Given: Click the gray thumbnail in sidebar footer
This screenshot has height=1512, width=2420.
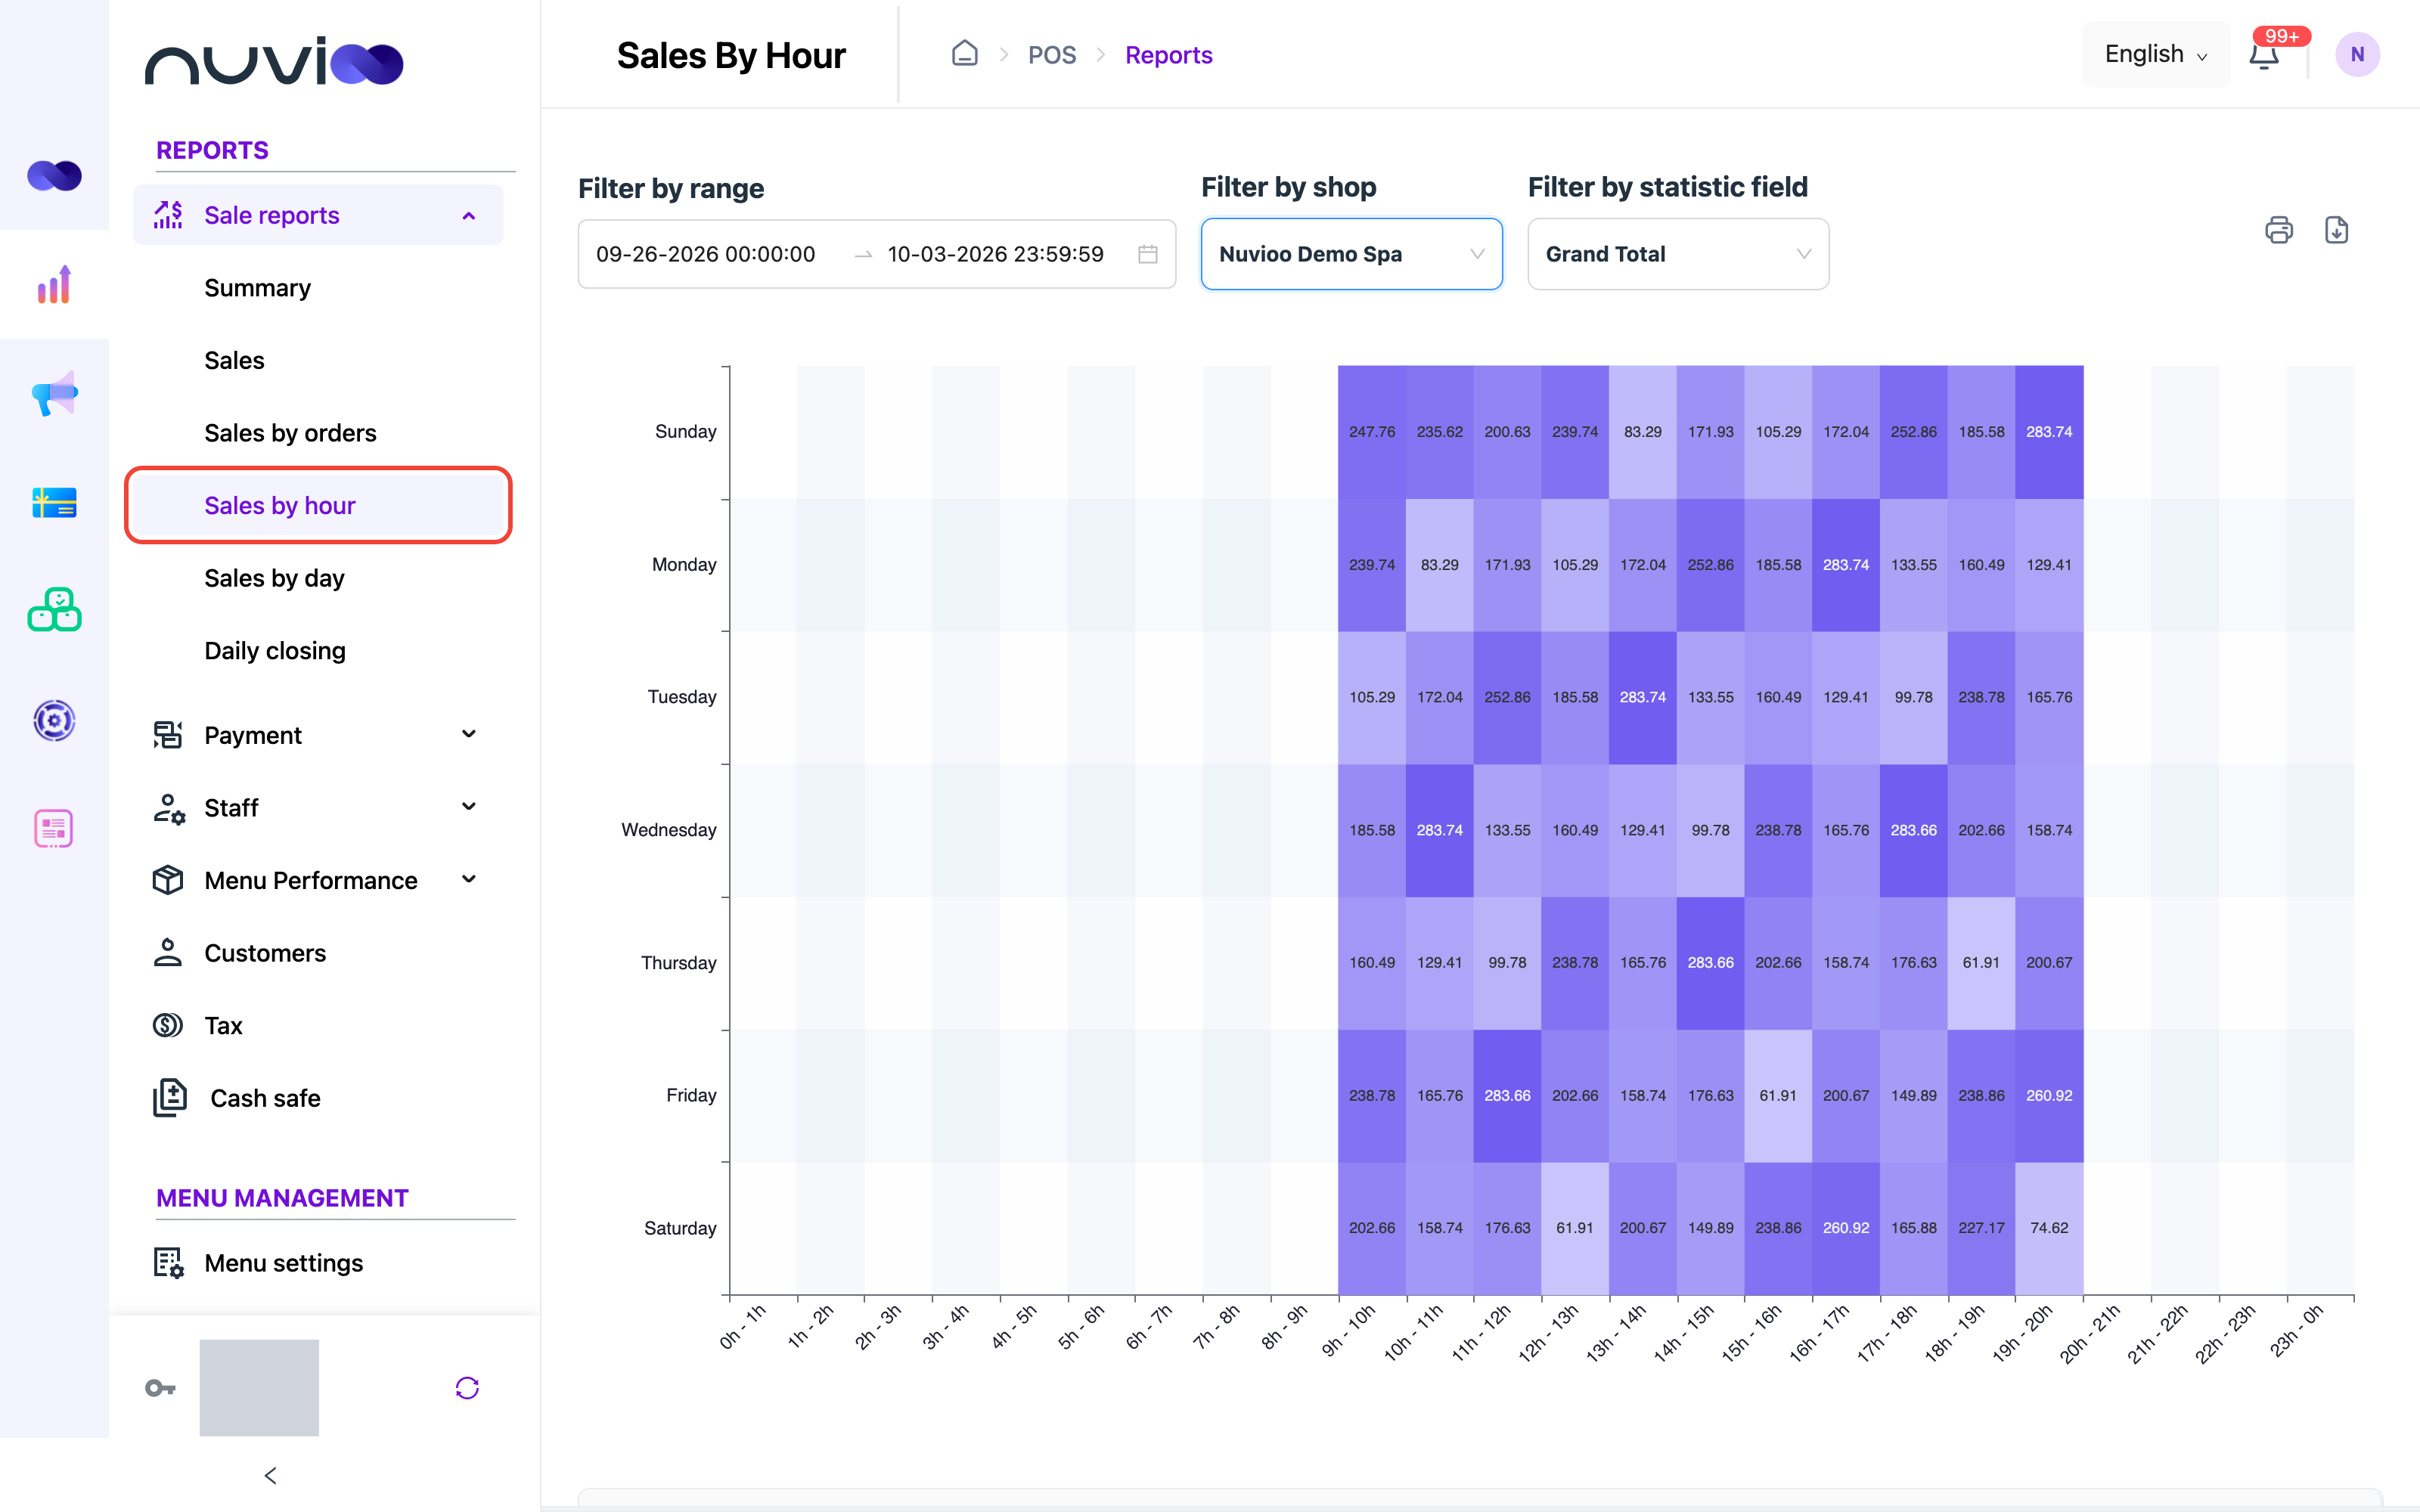Looking at the screenshot, I should click(x=259, y=1388).
